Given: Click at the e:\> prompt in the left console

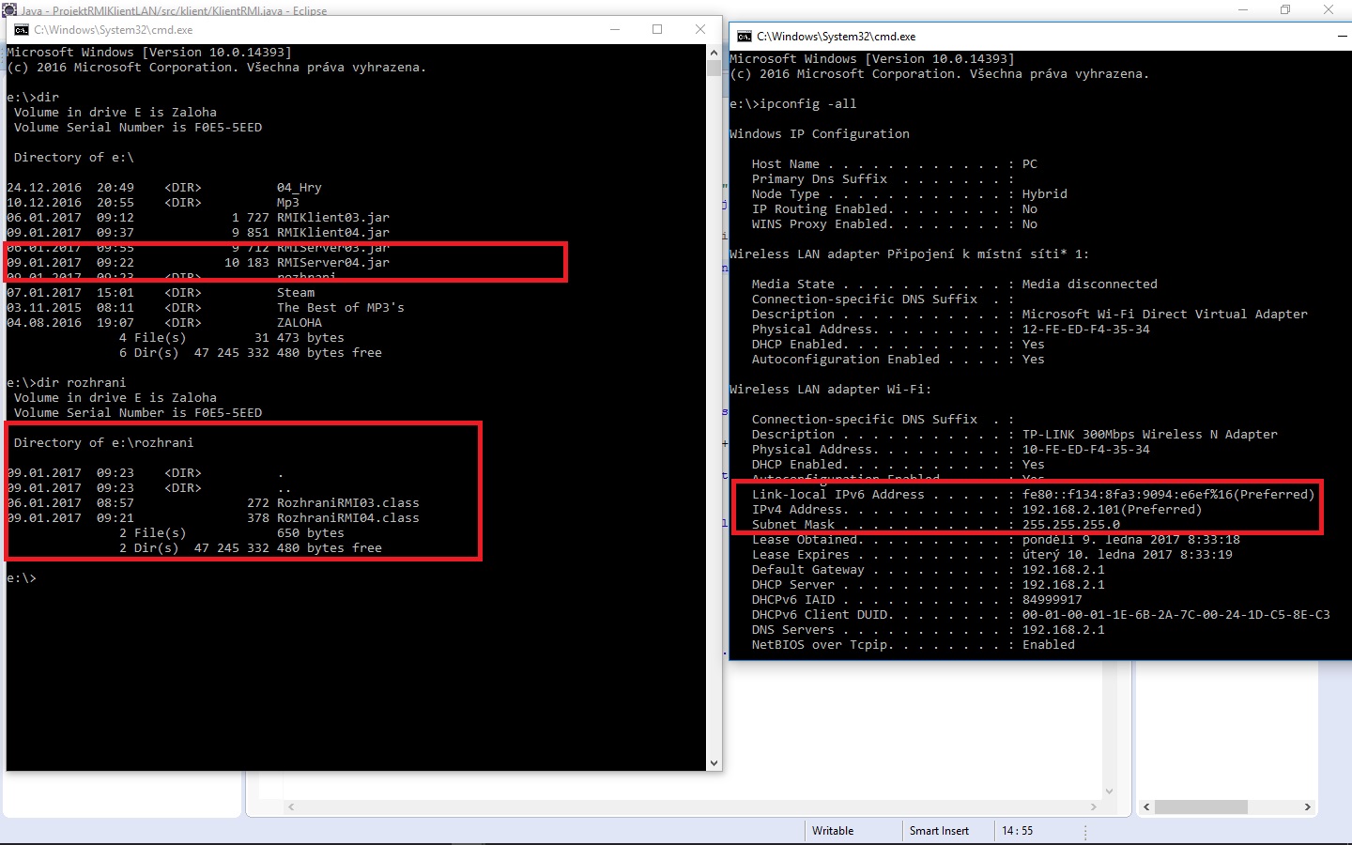Looking at the screenshot, I should (21, 578).
